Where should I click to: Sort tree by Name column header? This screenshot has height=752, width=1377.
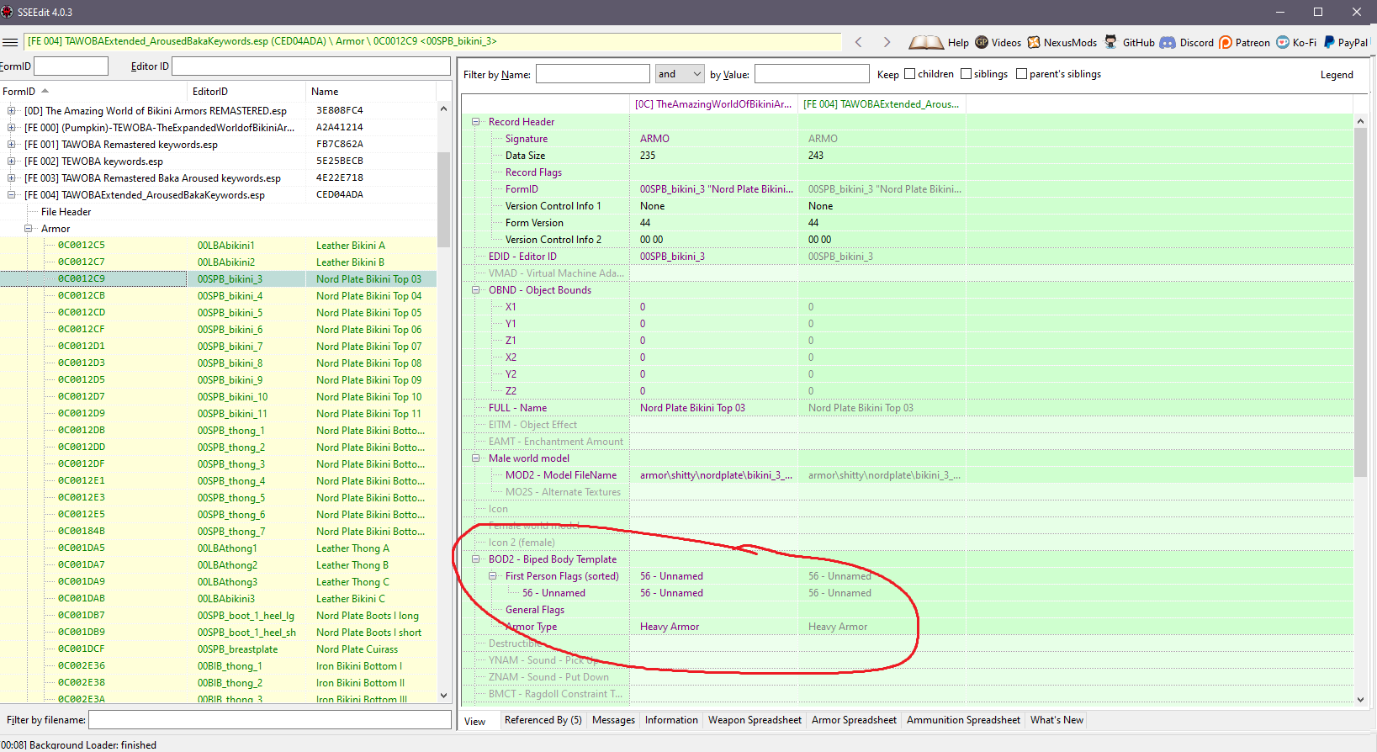(x=371, y=92)
